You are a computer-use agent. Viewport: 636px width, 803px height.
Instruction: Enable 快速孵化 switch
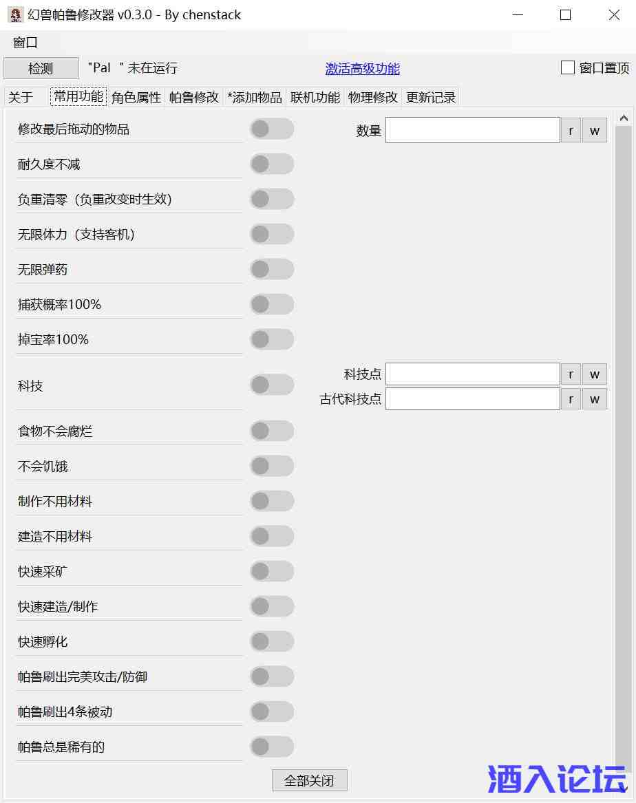(272, 641)
